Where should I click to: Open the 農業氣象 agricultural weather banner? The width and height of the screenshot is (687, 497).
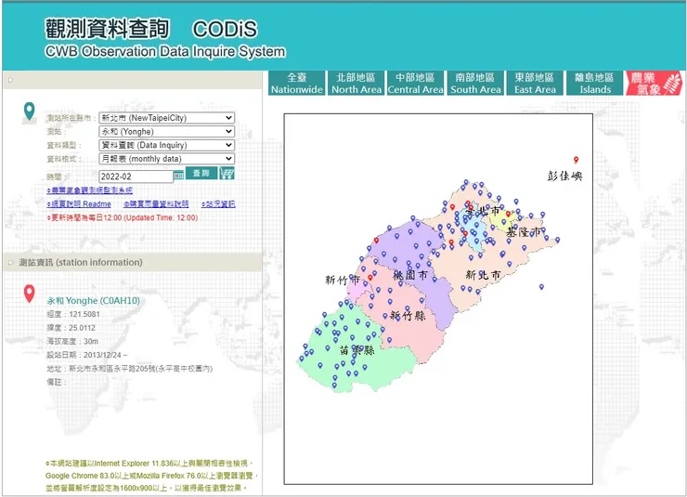[x=655, y=83]
